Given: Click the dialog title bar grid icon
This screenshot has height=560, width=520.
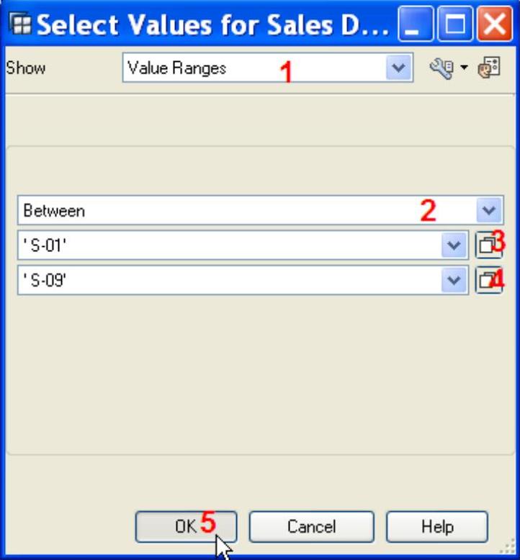Looking at the screenshot, I should point(23,26).
